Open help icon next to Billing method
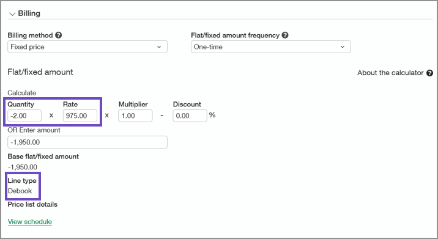The height and width of the screenshot is (239, 438). tap(58, 35)
